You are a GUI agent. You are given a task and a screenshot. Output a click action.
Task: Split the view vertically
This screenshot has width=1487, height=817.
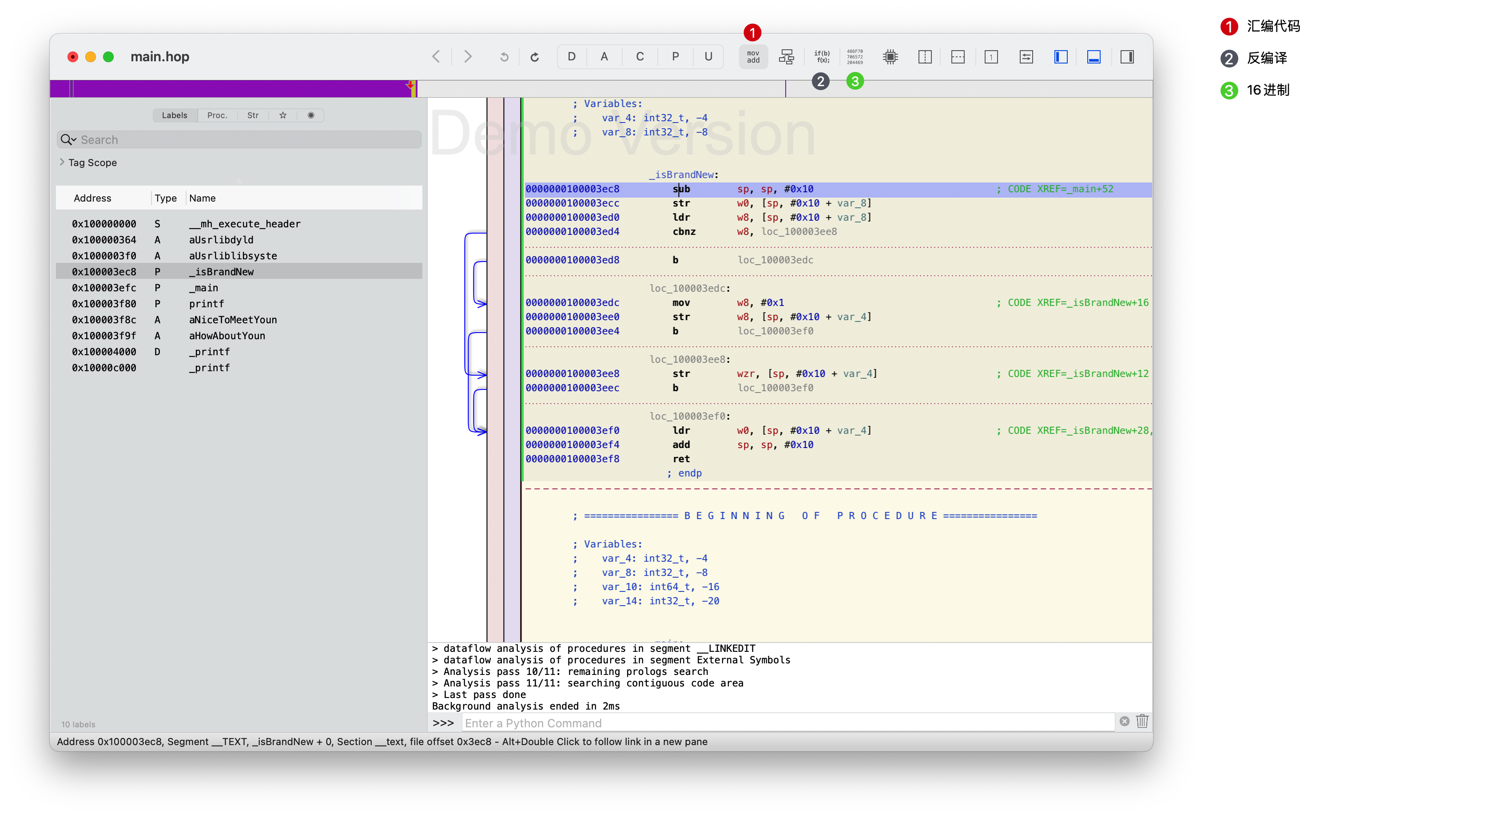[925, 56]
